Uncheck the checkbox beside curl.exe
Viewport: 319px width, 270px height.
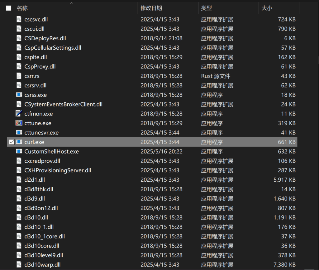[x=12, y=142]
